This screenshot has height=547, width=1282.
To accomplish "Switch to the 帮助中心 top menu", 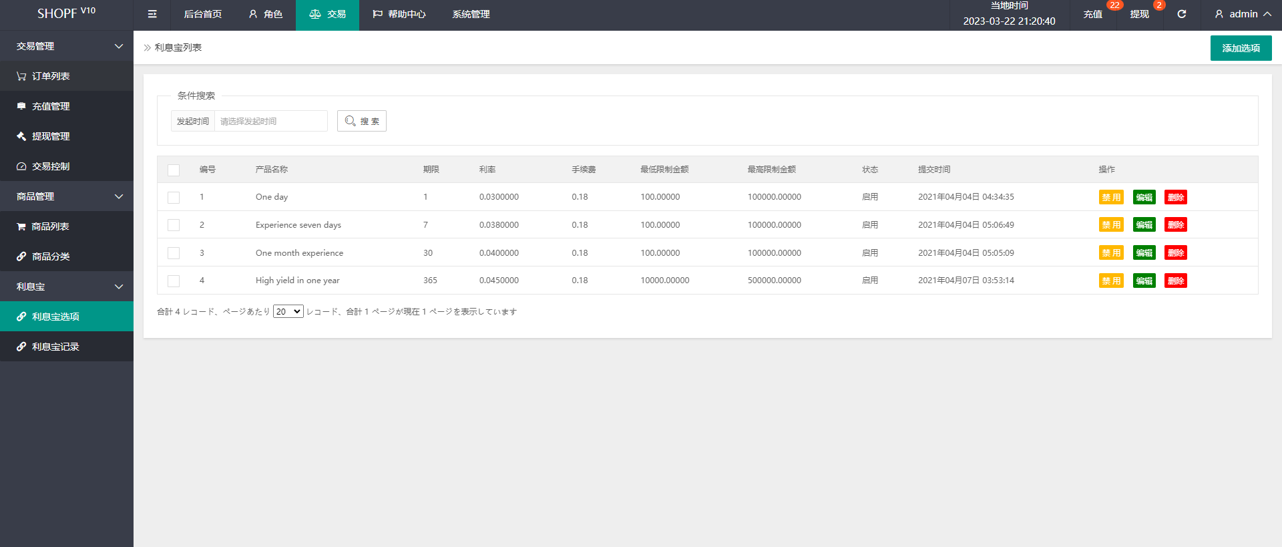I will coord(399,14).
